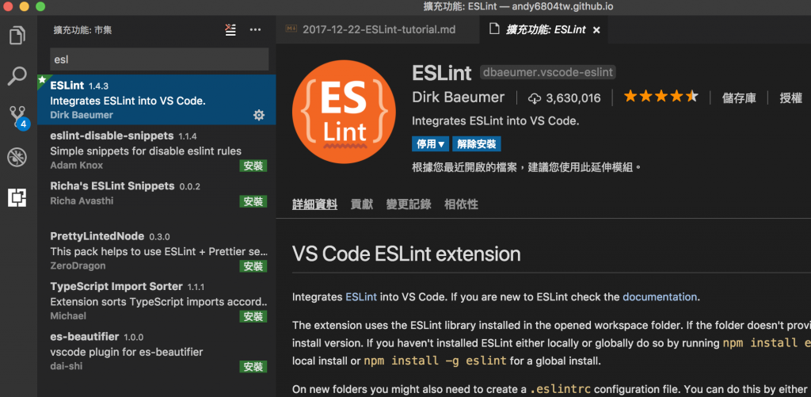Viewport: 811px width, 397px height.
Task: Click the ZeroDragon author name
Action: click(x=78, y=265)
